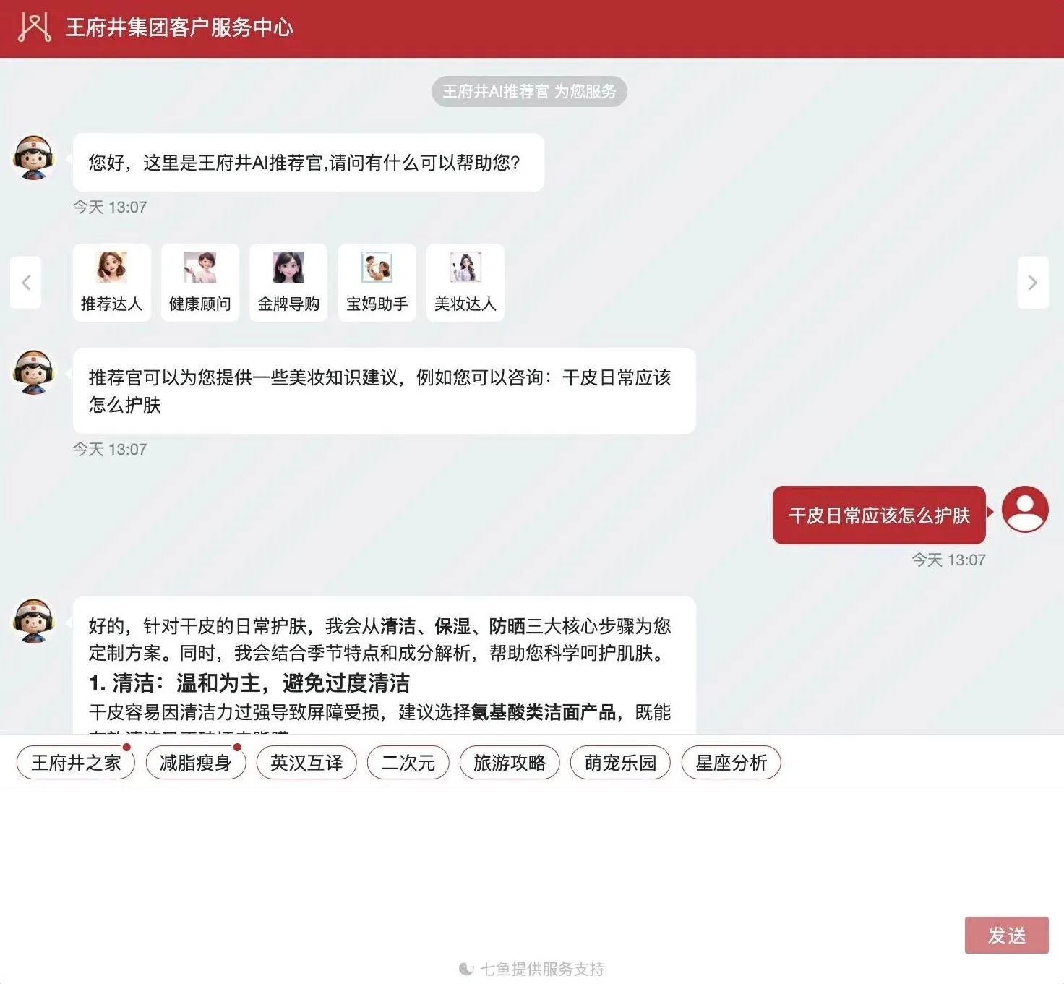1064x984 pixels.
Task: Open the 减脂瘦身 quick topic
Action: tap(196, 763)
